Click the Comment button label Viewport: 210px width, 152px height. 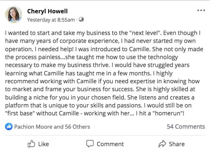(110, 144)
